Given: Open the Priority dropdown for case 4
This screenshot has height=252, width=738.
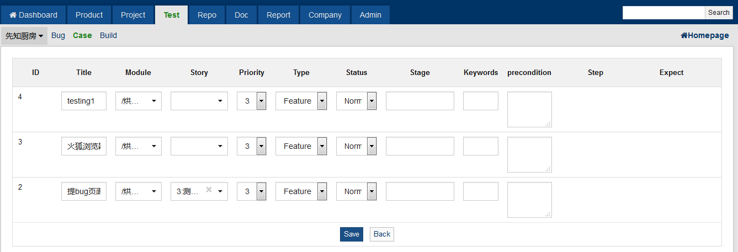Looking at the screenshot, I should coord(261,101).
